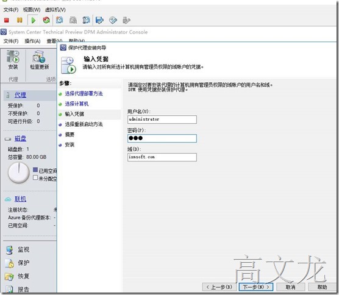Viewport: 339px width, 295px height.
Task: Click the 域(D) field with ixmsoft.com
Action: pos(162,157)
